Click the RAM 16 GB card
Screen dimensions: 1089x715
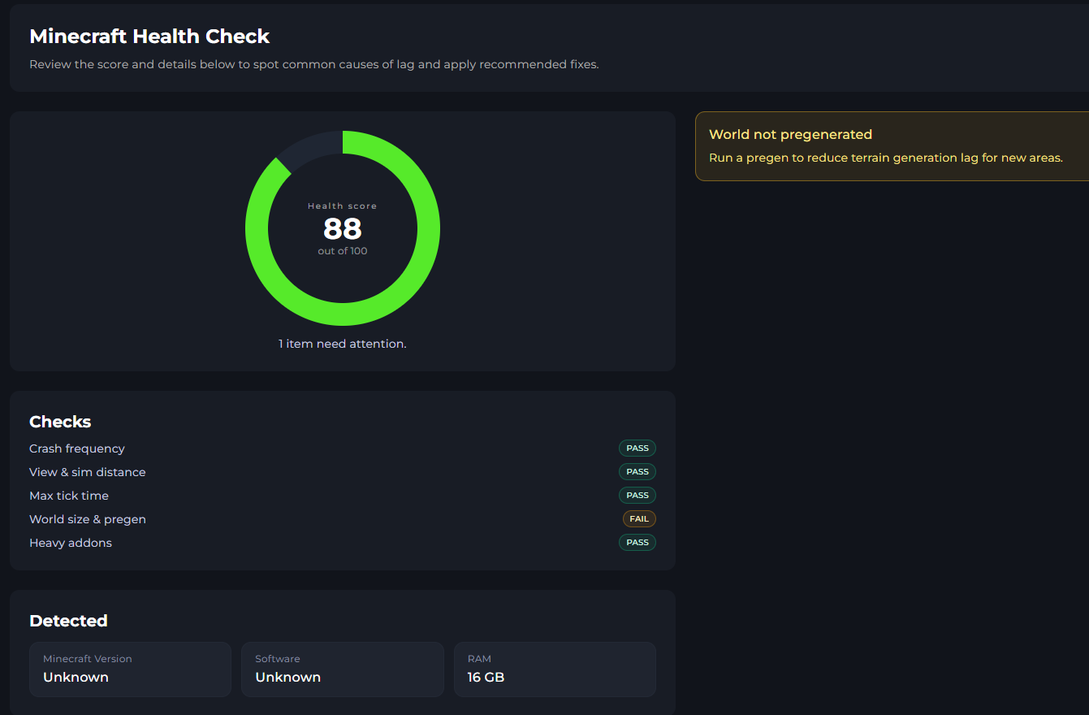(554, 669)
